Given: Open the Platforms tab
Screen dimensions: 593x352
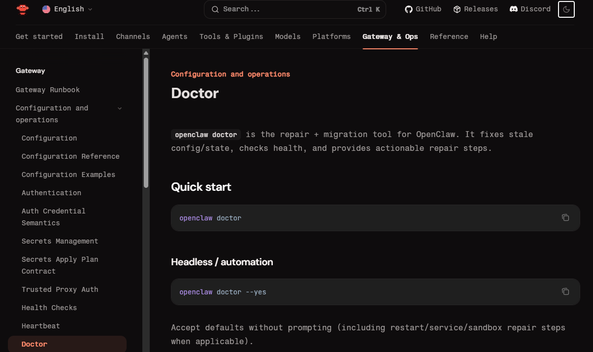Looking at the screenshot, I should pos(331,36).
